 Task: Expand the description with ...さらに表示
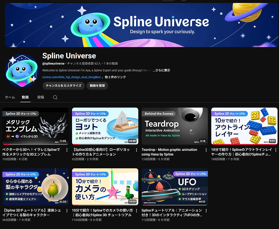click(x=161, y=70)
